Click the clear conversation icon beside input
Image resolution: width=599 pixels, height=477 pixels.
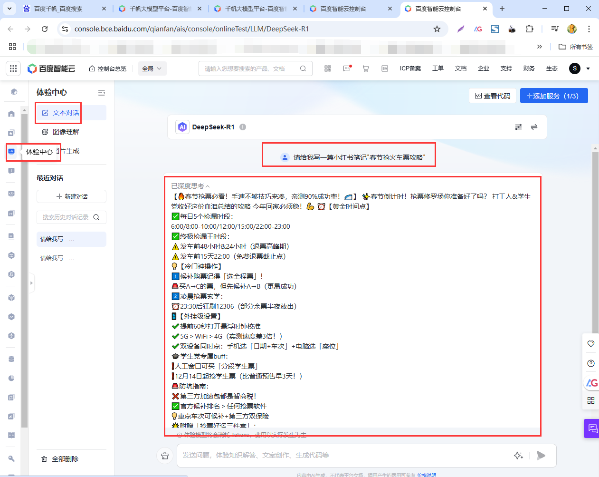(165, 456)
